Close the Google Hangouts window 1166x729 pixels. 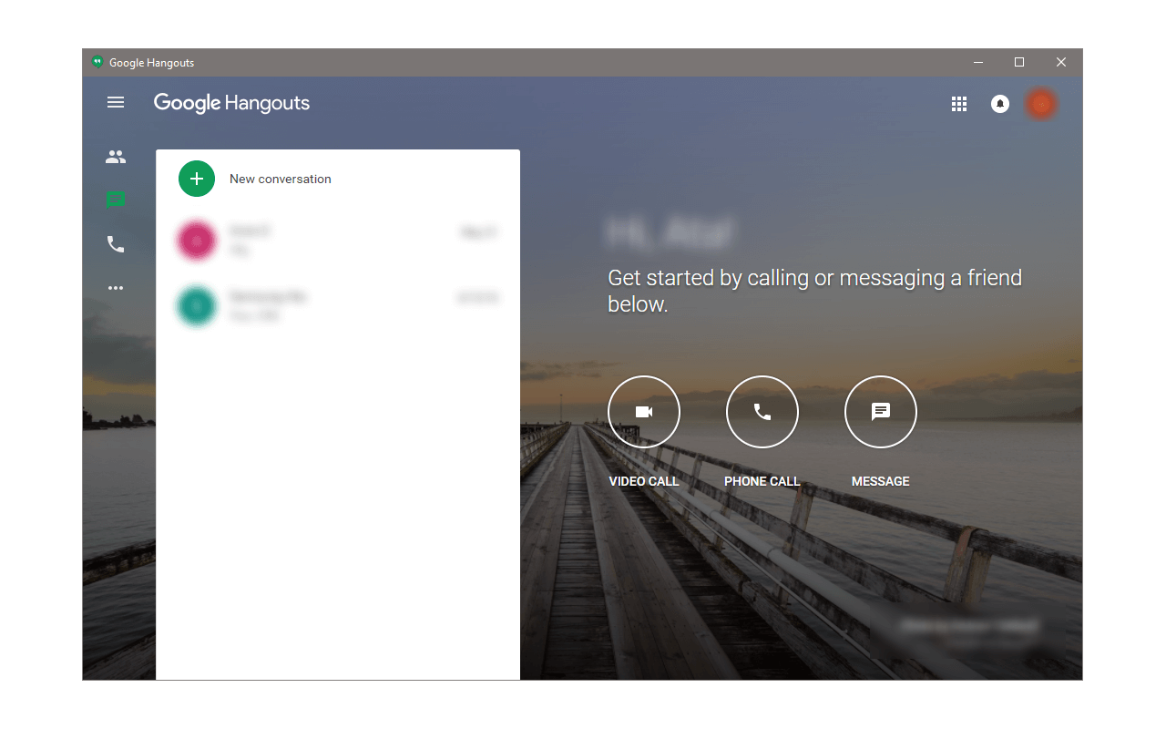pyautogui.click(x=1061, y=62)
